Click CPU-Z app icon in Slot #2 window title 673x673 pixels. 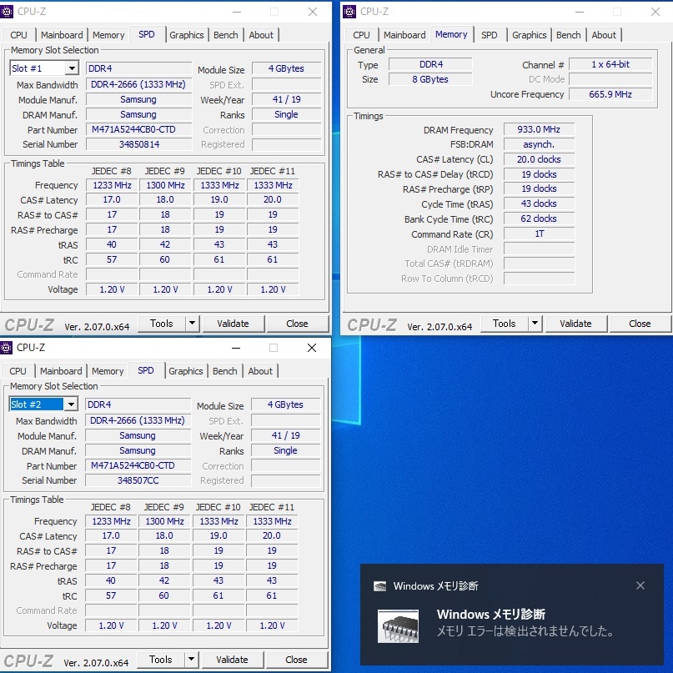[x=6, y=348]
